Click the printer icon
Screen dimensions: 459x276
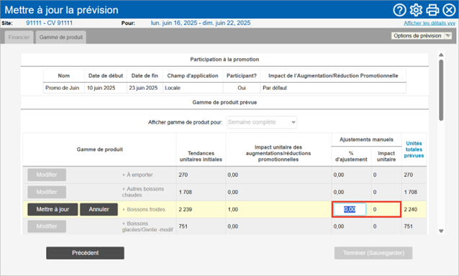click(x=432, y=10)
